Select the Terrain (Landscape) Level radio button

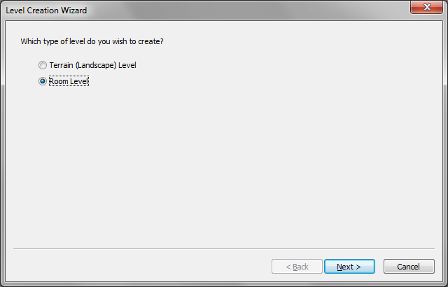pos(43,65)
